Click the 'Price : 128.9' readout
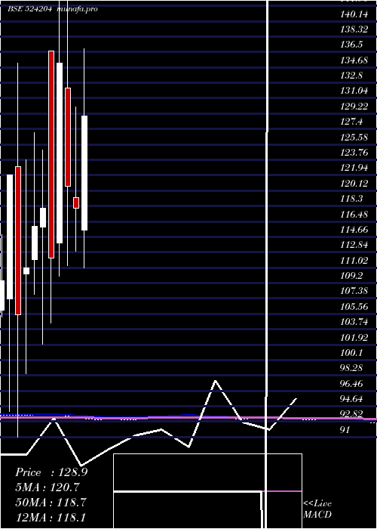The width and height of the screenshot is (377, 529). point(51,472)
